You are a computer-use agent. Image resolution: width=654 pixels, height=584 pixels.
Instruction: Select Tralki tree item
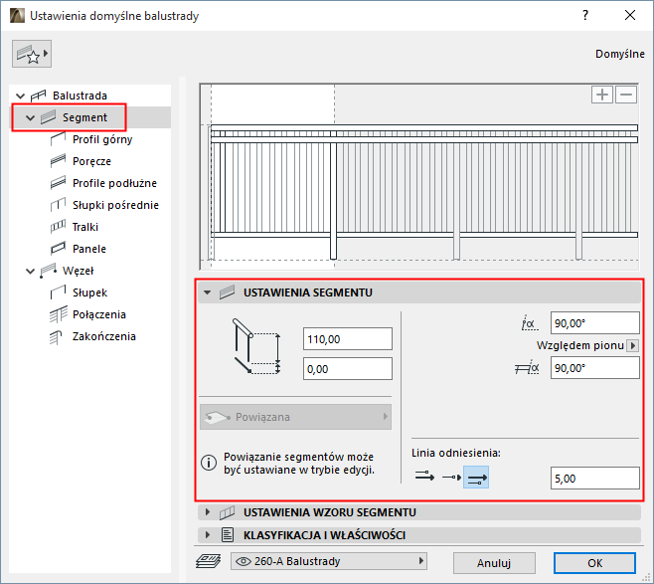coord(85,227)
